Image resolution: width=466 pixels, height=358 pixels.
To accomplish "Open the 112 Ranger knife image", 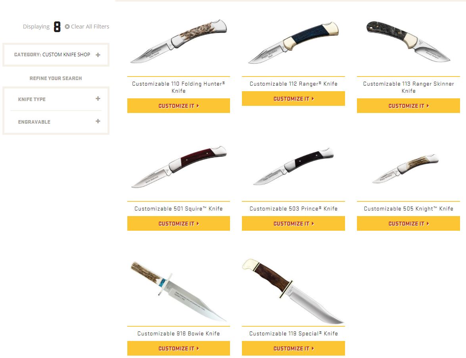I will [x=293, y=42].
